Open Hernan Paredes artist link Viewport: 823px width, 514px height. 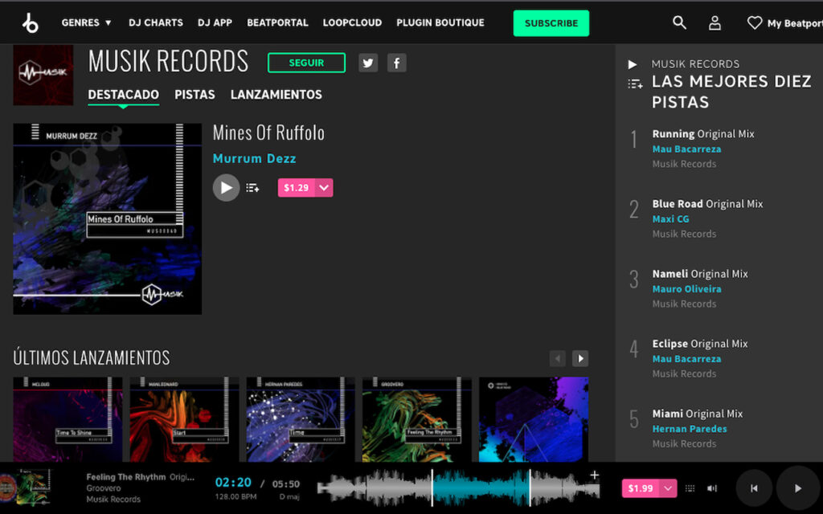coord(690,429)
